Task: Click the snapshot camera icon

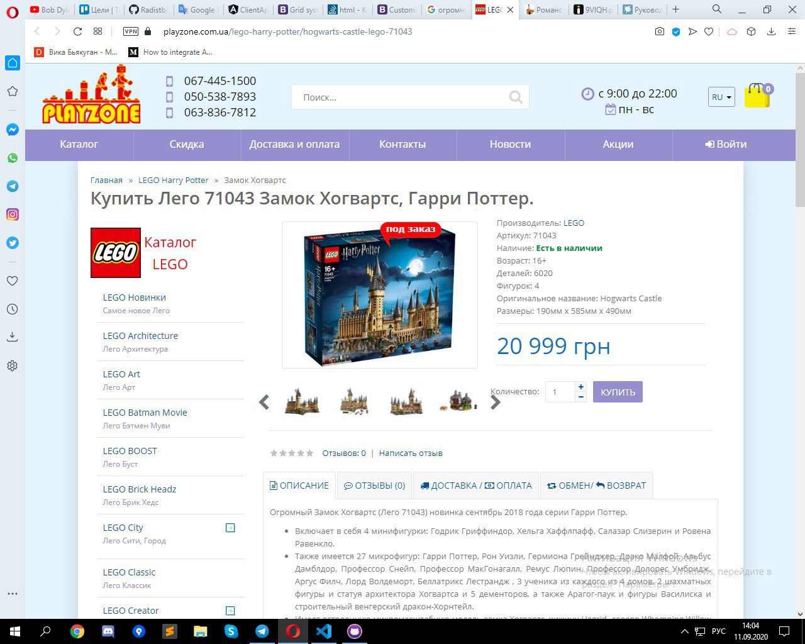Action: click(x=659, y=31)
